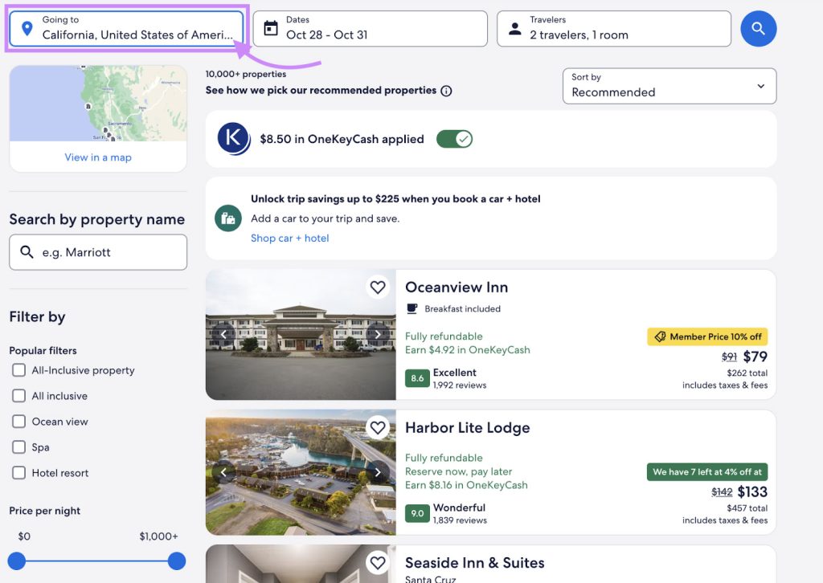
Task: Open info icon about recommended properties
Action: click(446, 91)
